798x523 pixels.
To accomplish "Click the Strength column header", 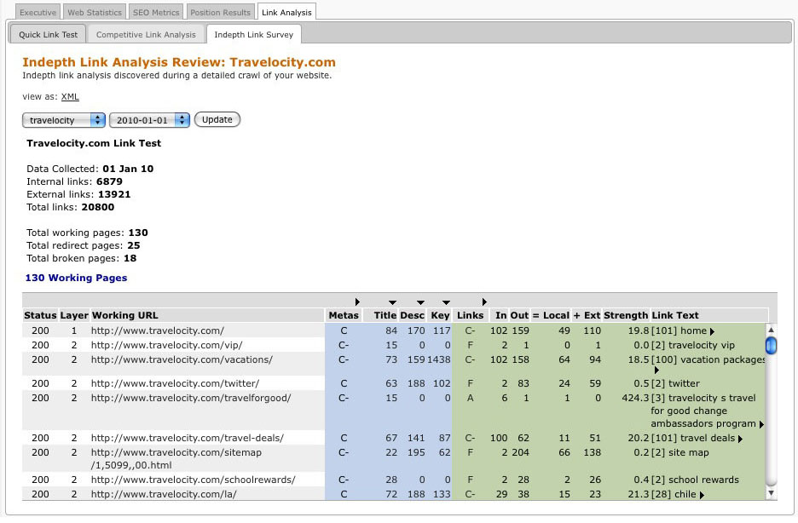I will [x=626, y=315].
